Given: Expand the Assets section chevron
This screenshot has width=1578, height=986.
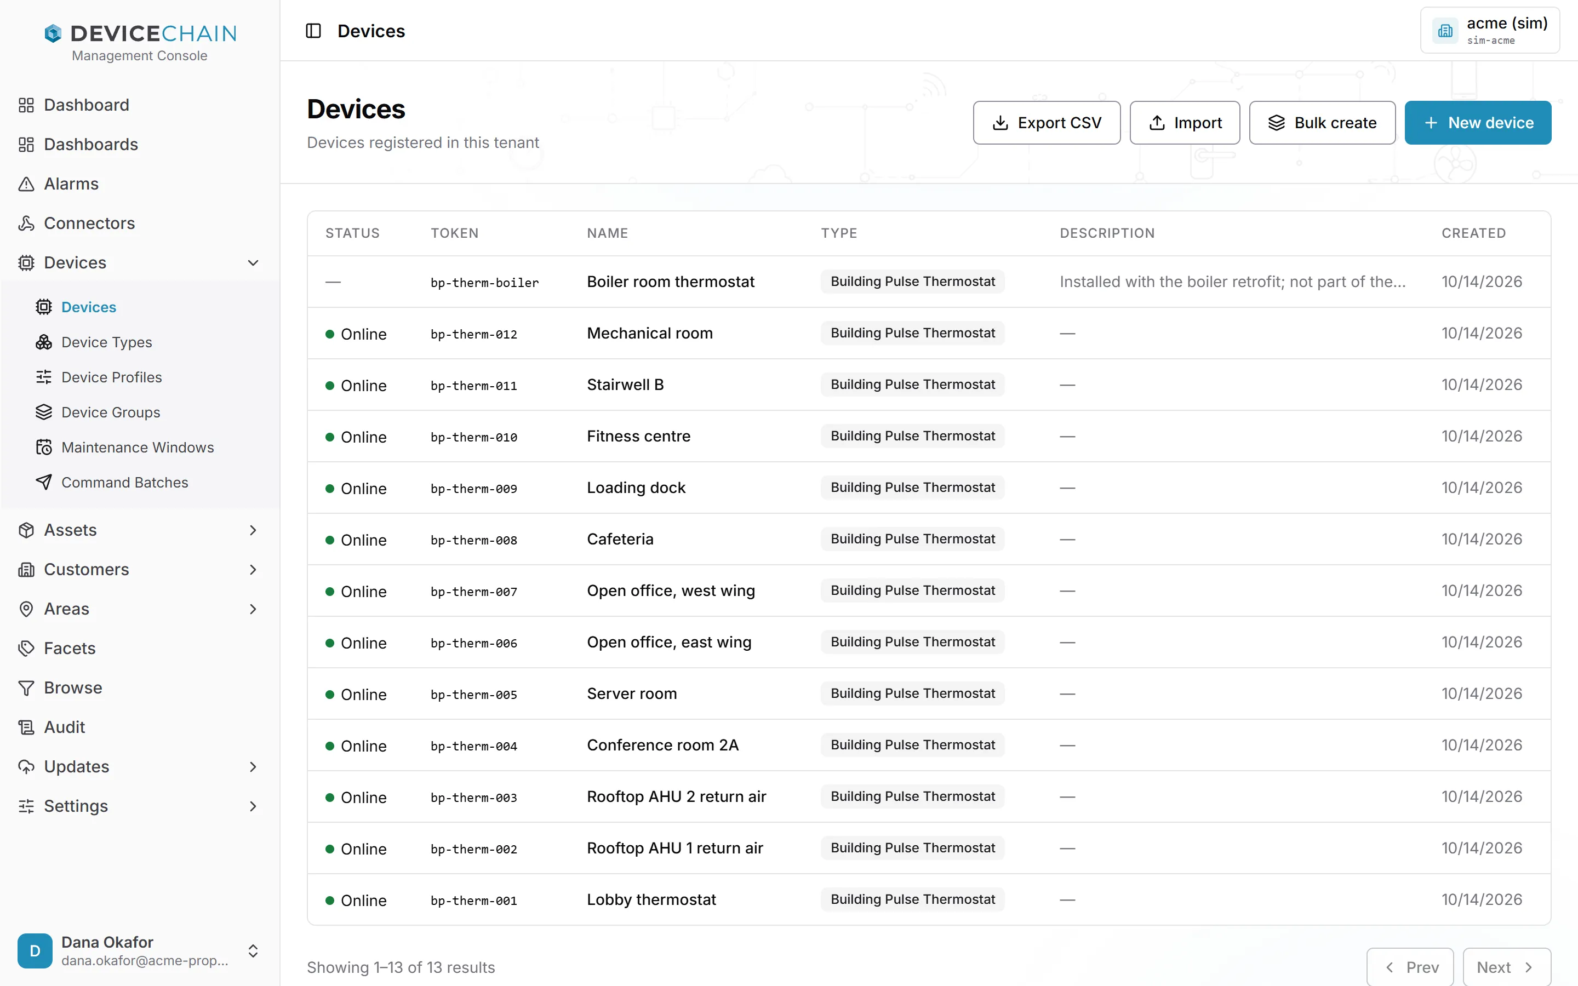Looking at the screenshot, I should (x=253, y=530).
